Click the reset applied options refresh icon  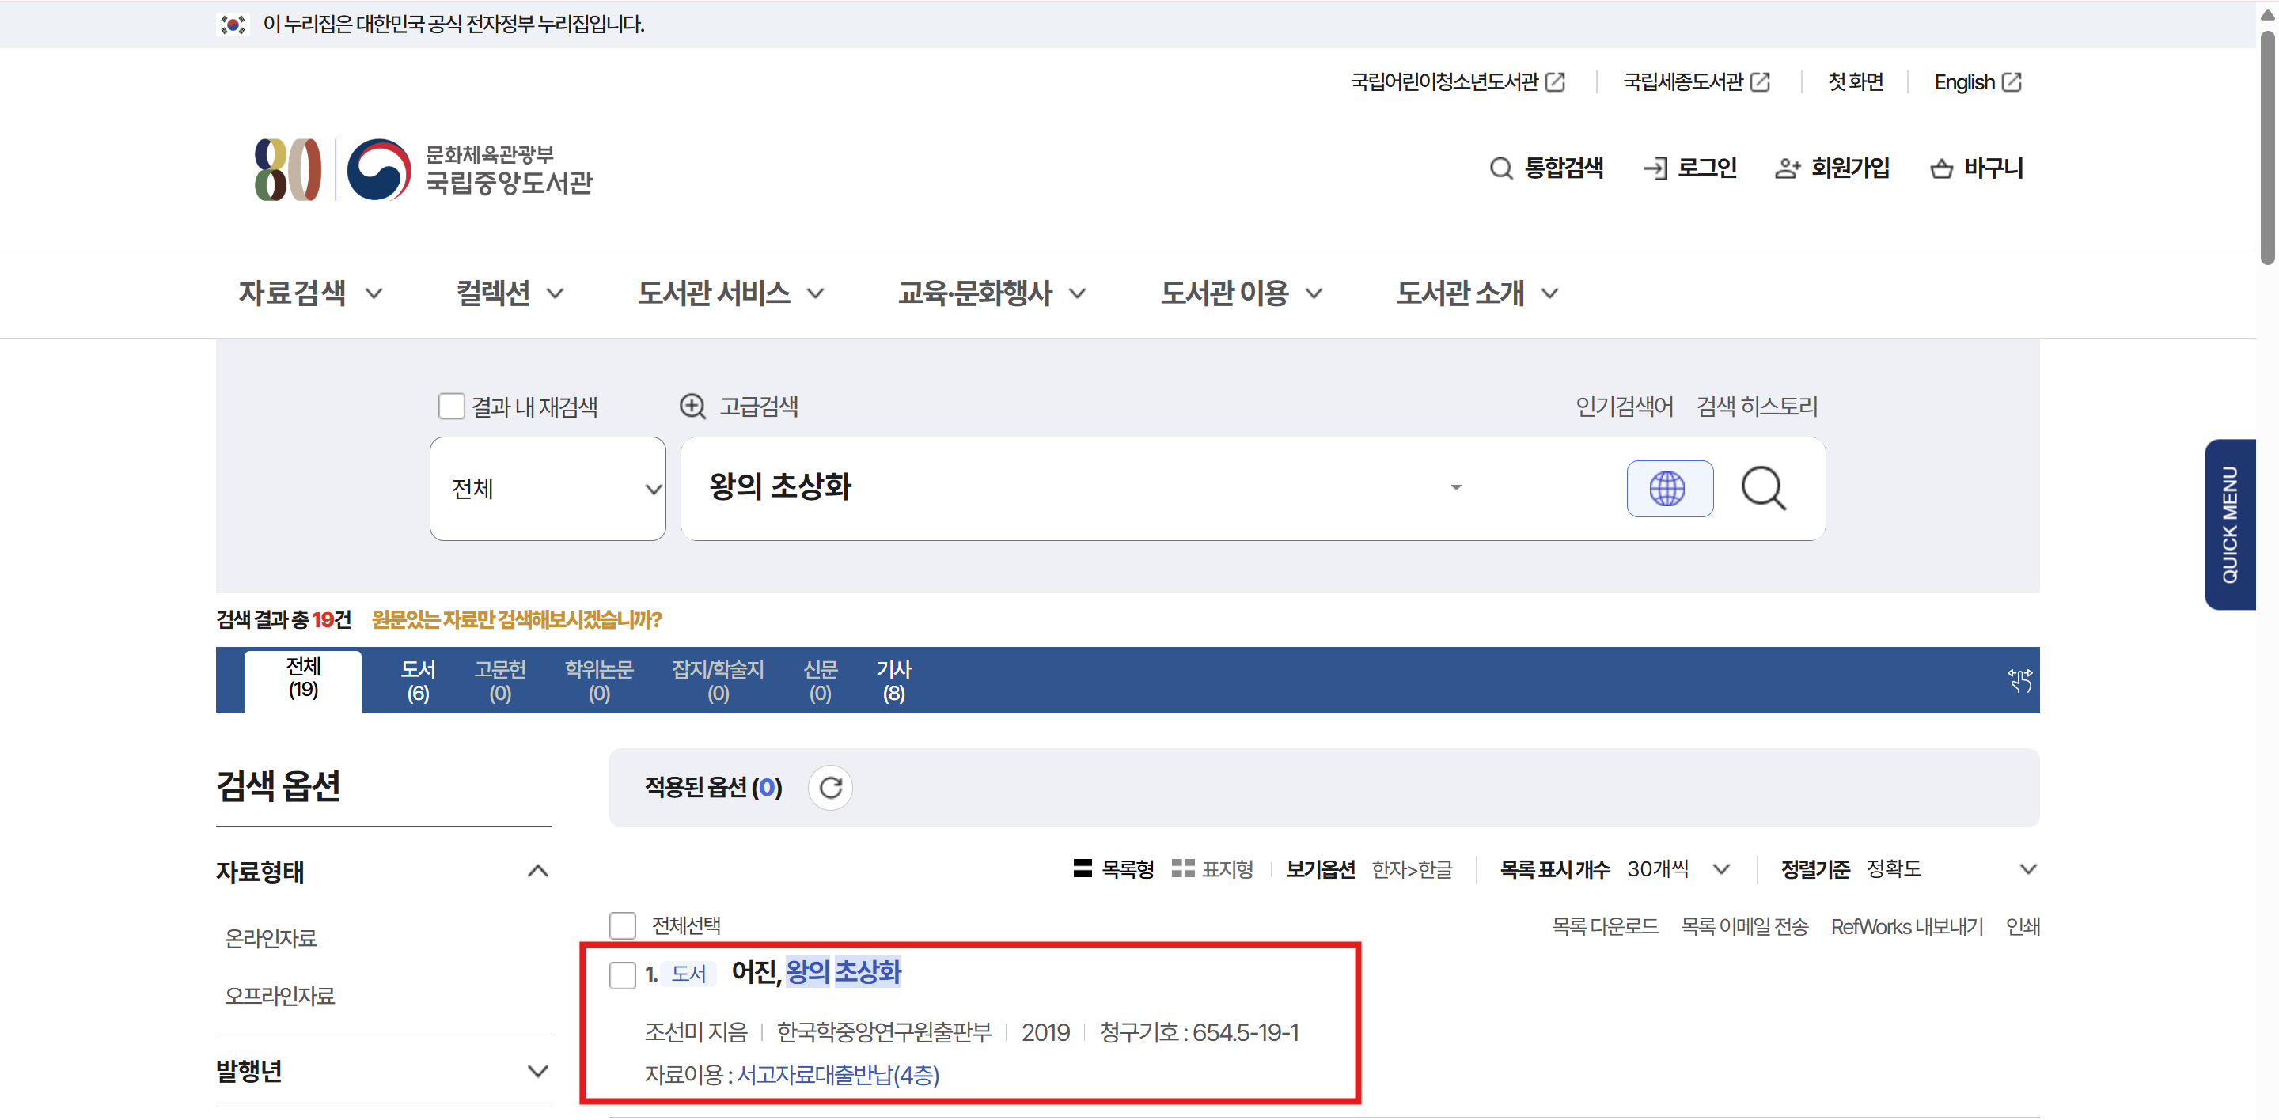(x=829, y=787)
